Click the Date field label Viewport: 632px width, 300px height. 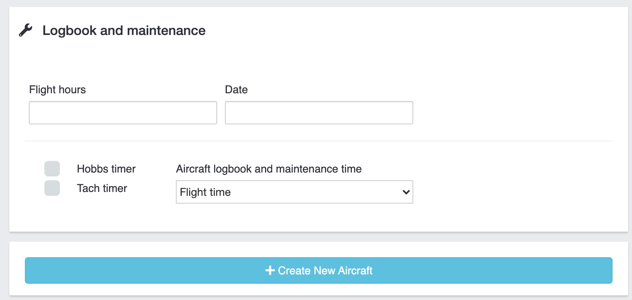(x=236, y=90)
